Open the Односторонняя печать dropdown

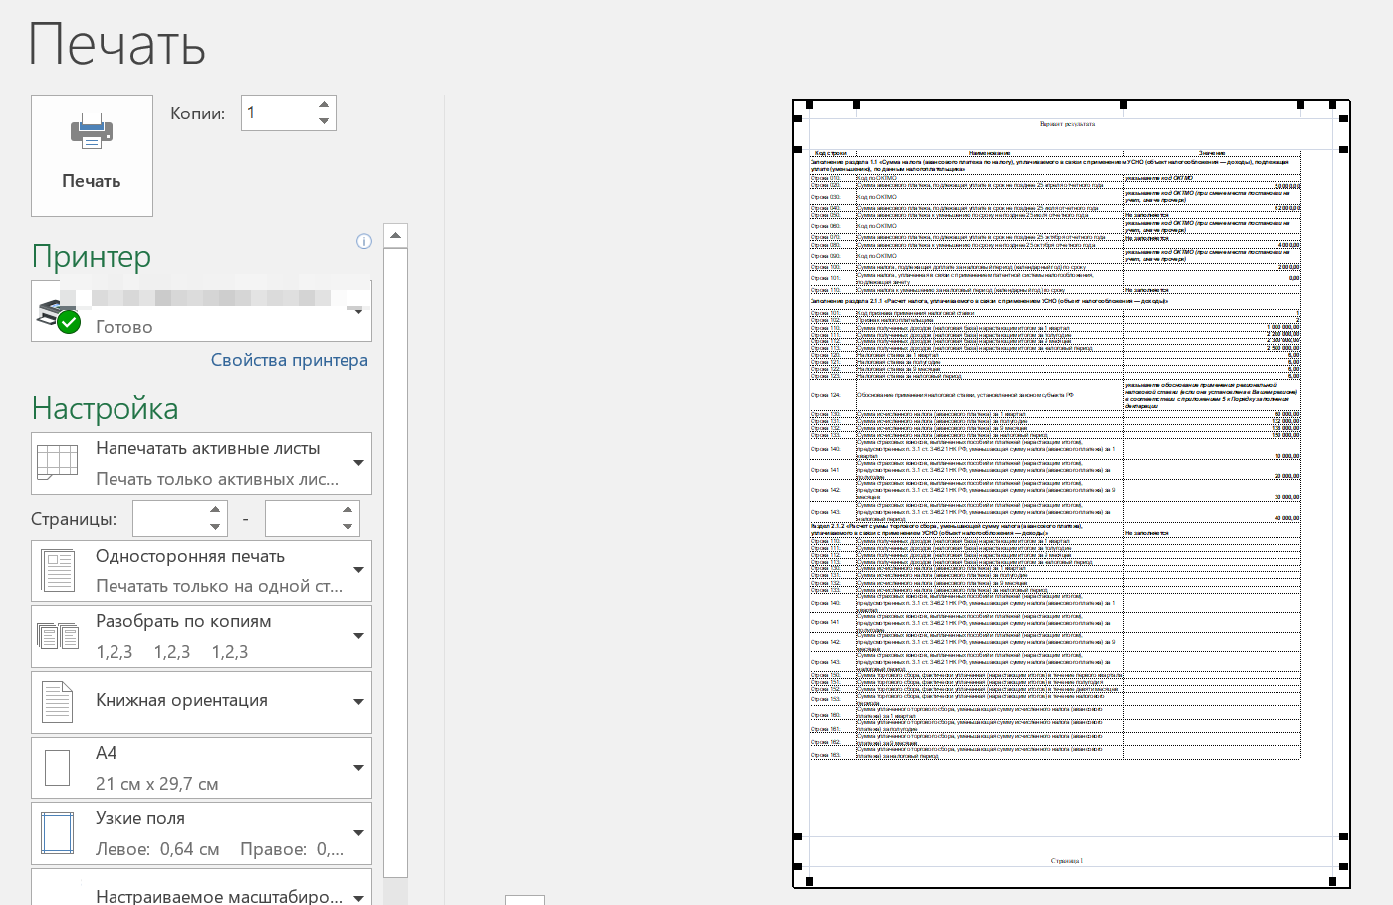coord(201,570)
